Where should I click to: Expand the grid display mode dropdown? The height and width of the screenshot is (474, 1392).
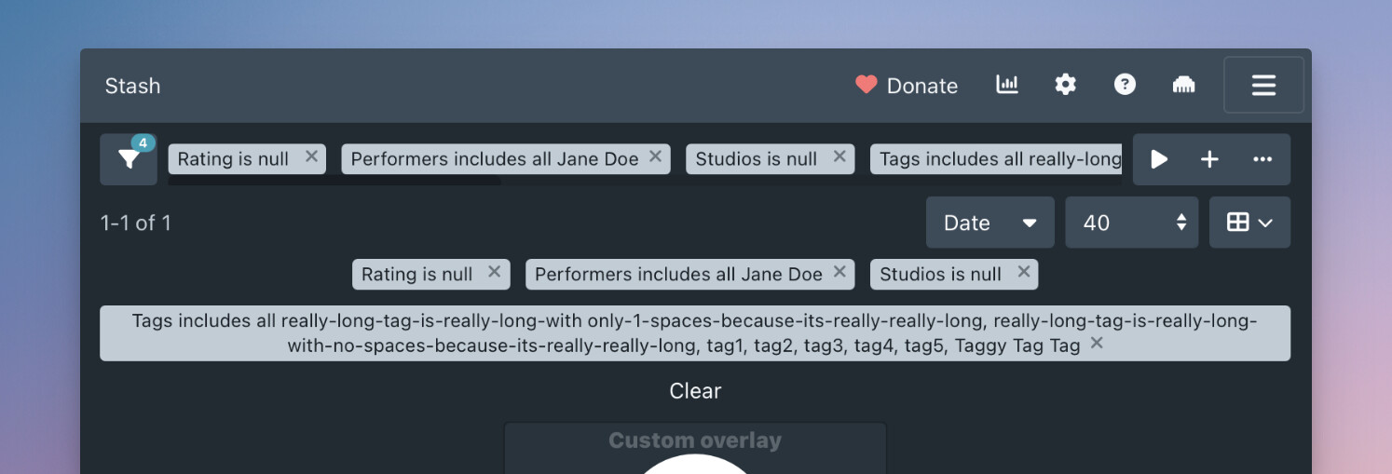click(1249, 223)
